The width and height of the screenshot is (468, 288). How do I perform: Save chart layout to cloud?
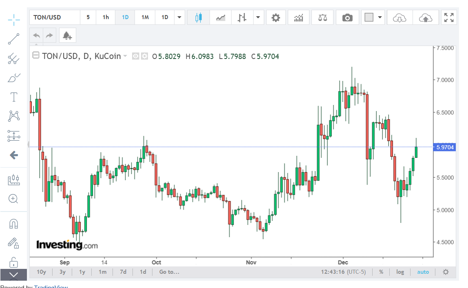pos(425,17)
